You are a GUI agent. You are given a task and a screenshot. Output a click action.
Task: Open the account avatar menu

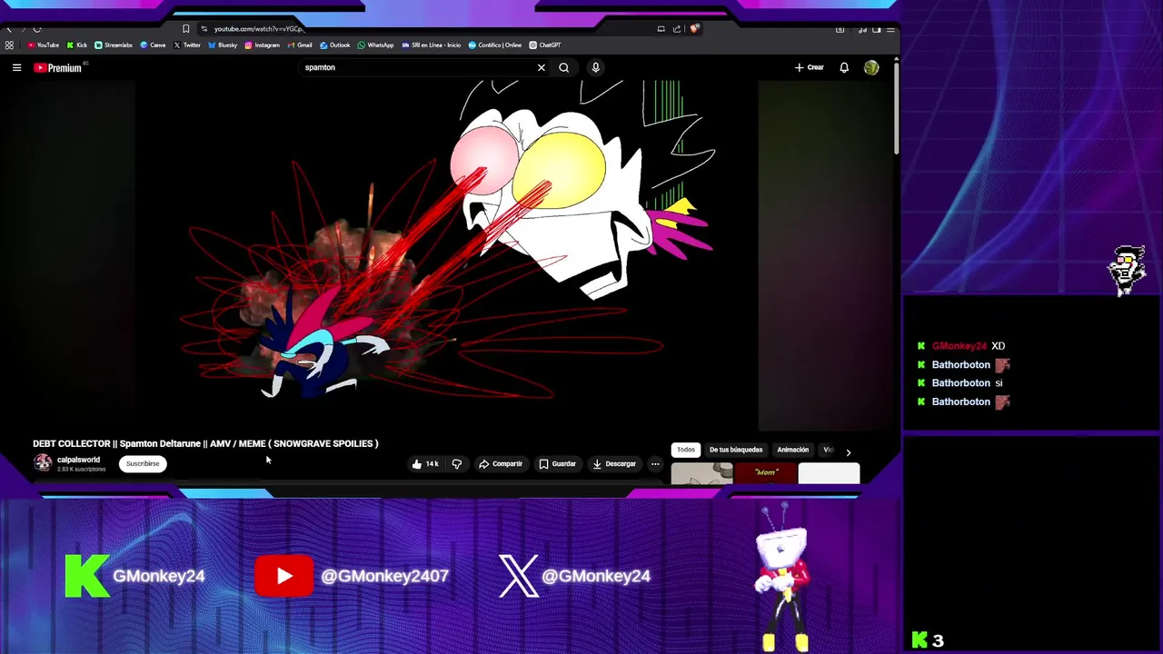pos(871,67)
